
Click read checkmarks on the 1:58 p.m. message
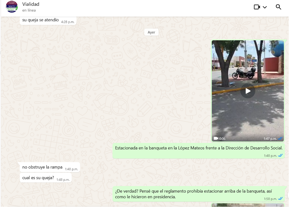tap(280, 199)
